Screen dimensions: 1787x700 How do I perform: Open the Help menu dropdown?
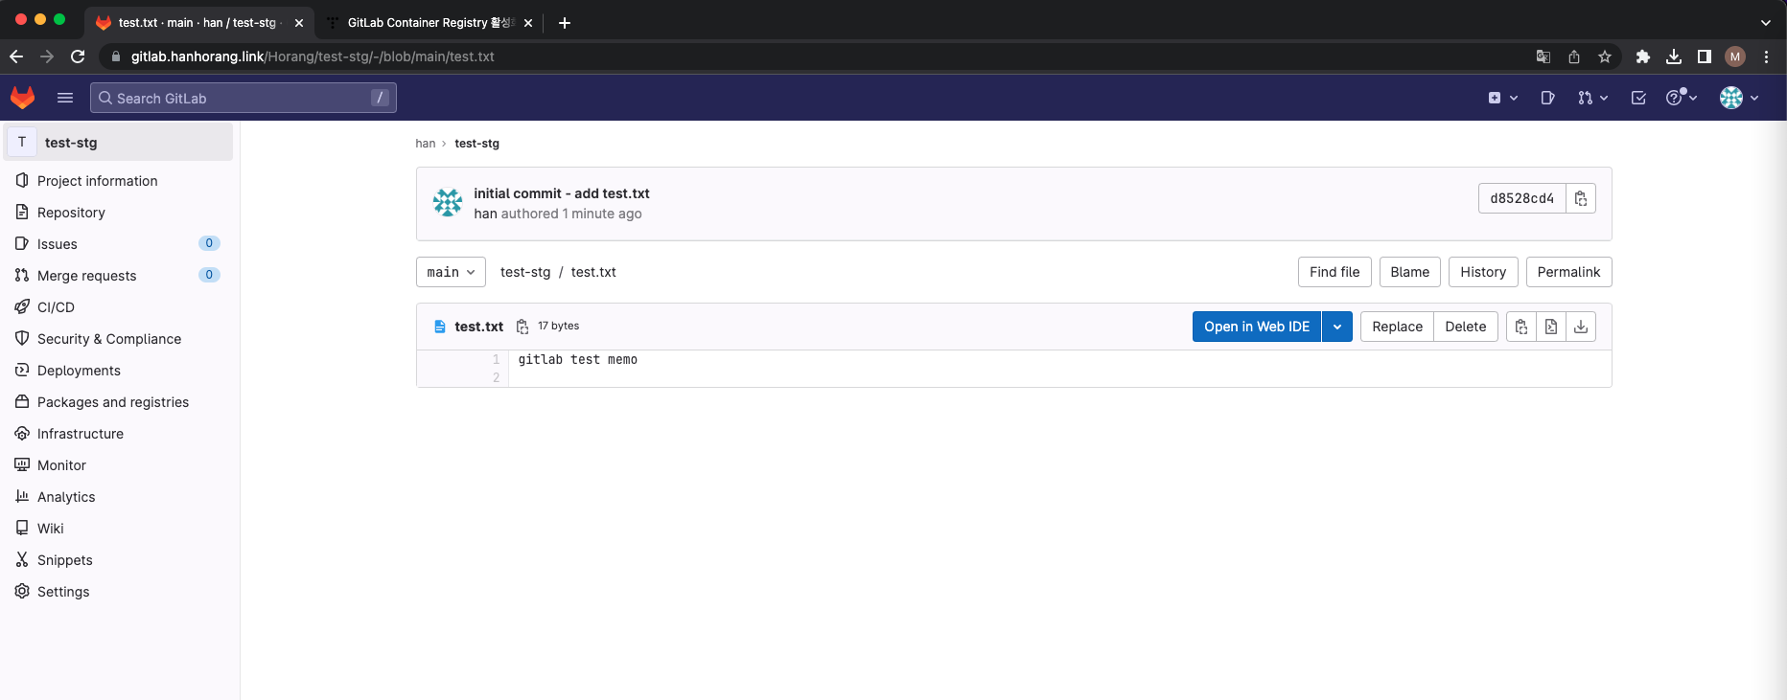tap(1682, 98)
